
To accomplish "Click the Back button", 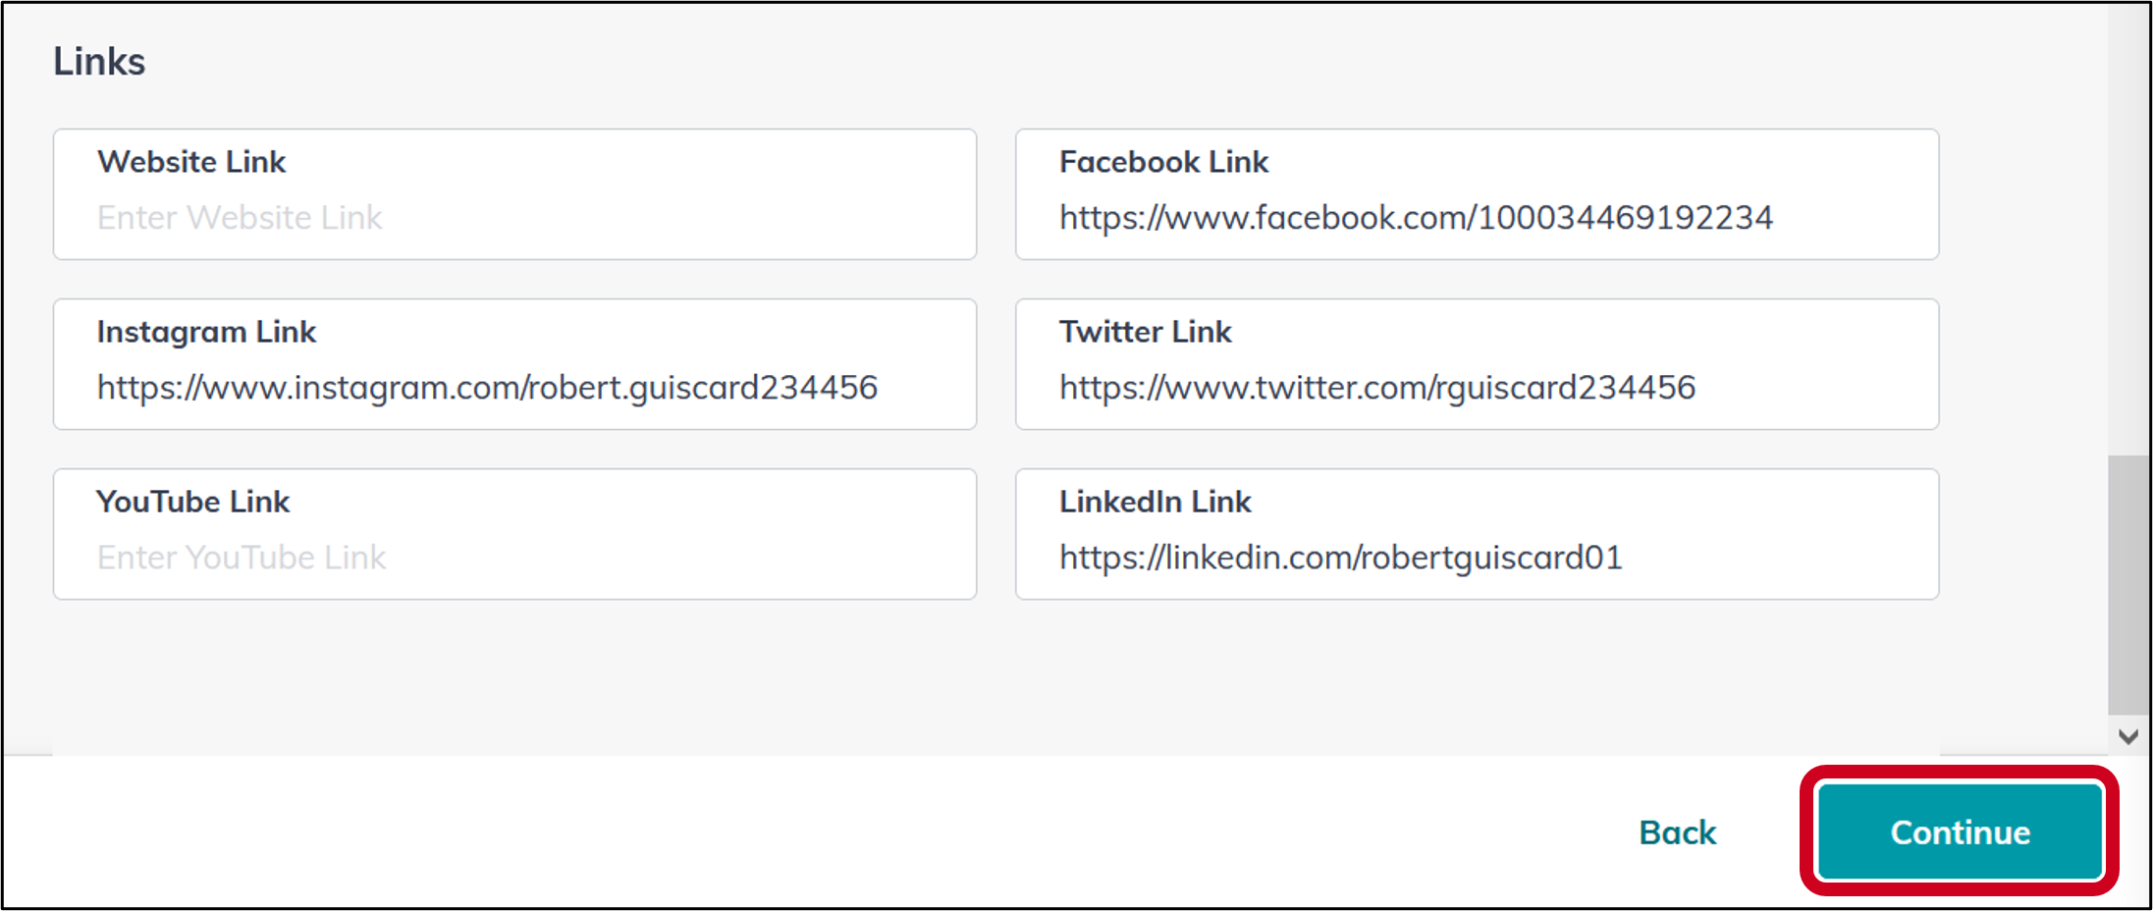I will 1677,831.
